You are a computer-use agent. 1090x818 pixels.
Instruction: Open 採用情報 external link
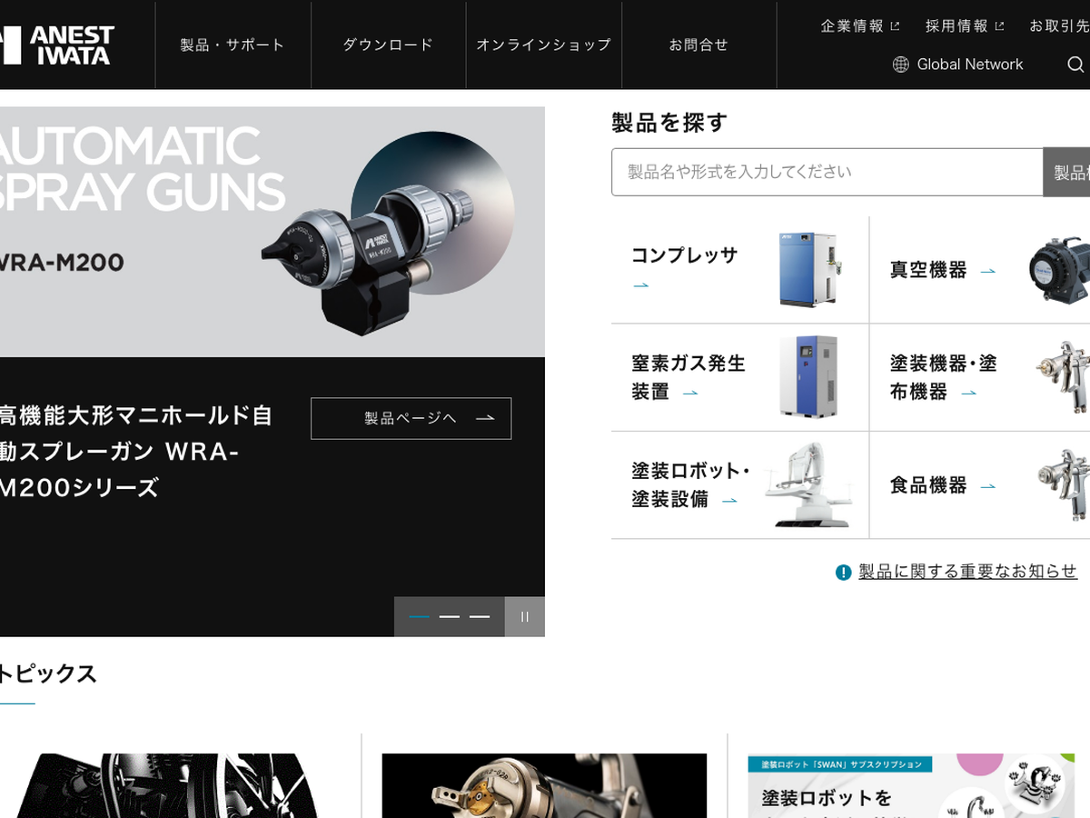(964, 25)
